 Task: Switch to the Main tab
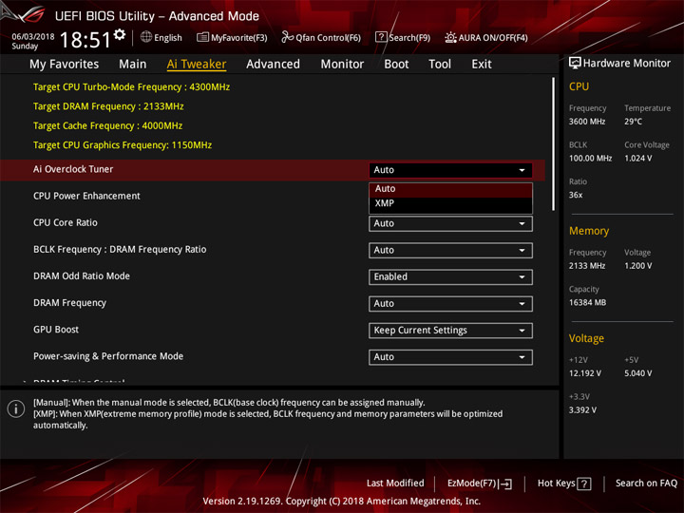(133, 65)
